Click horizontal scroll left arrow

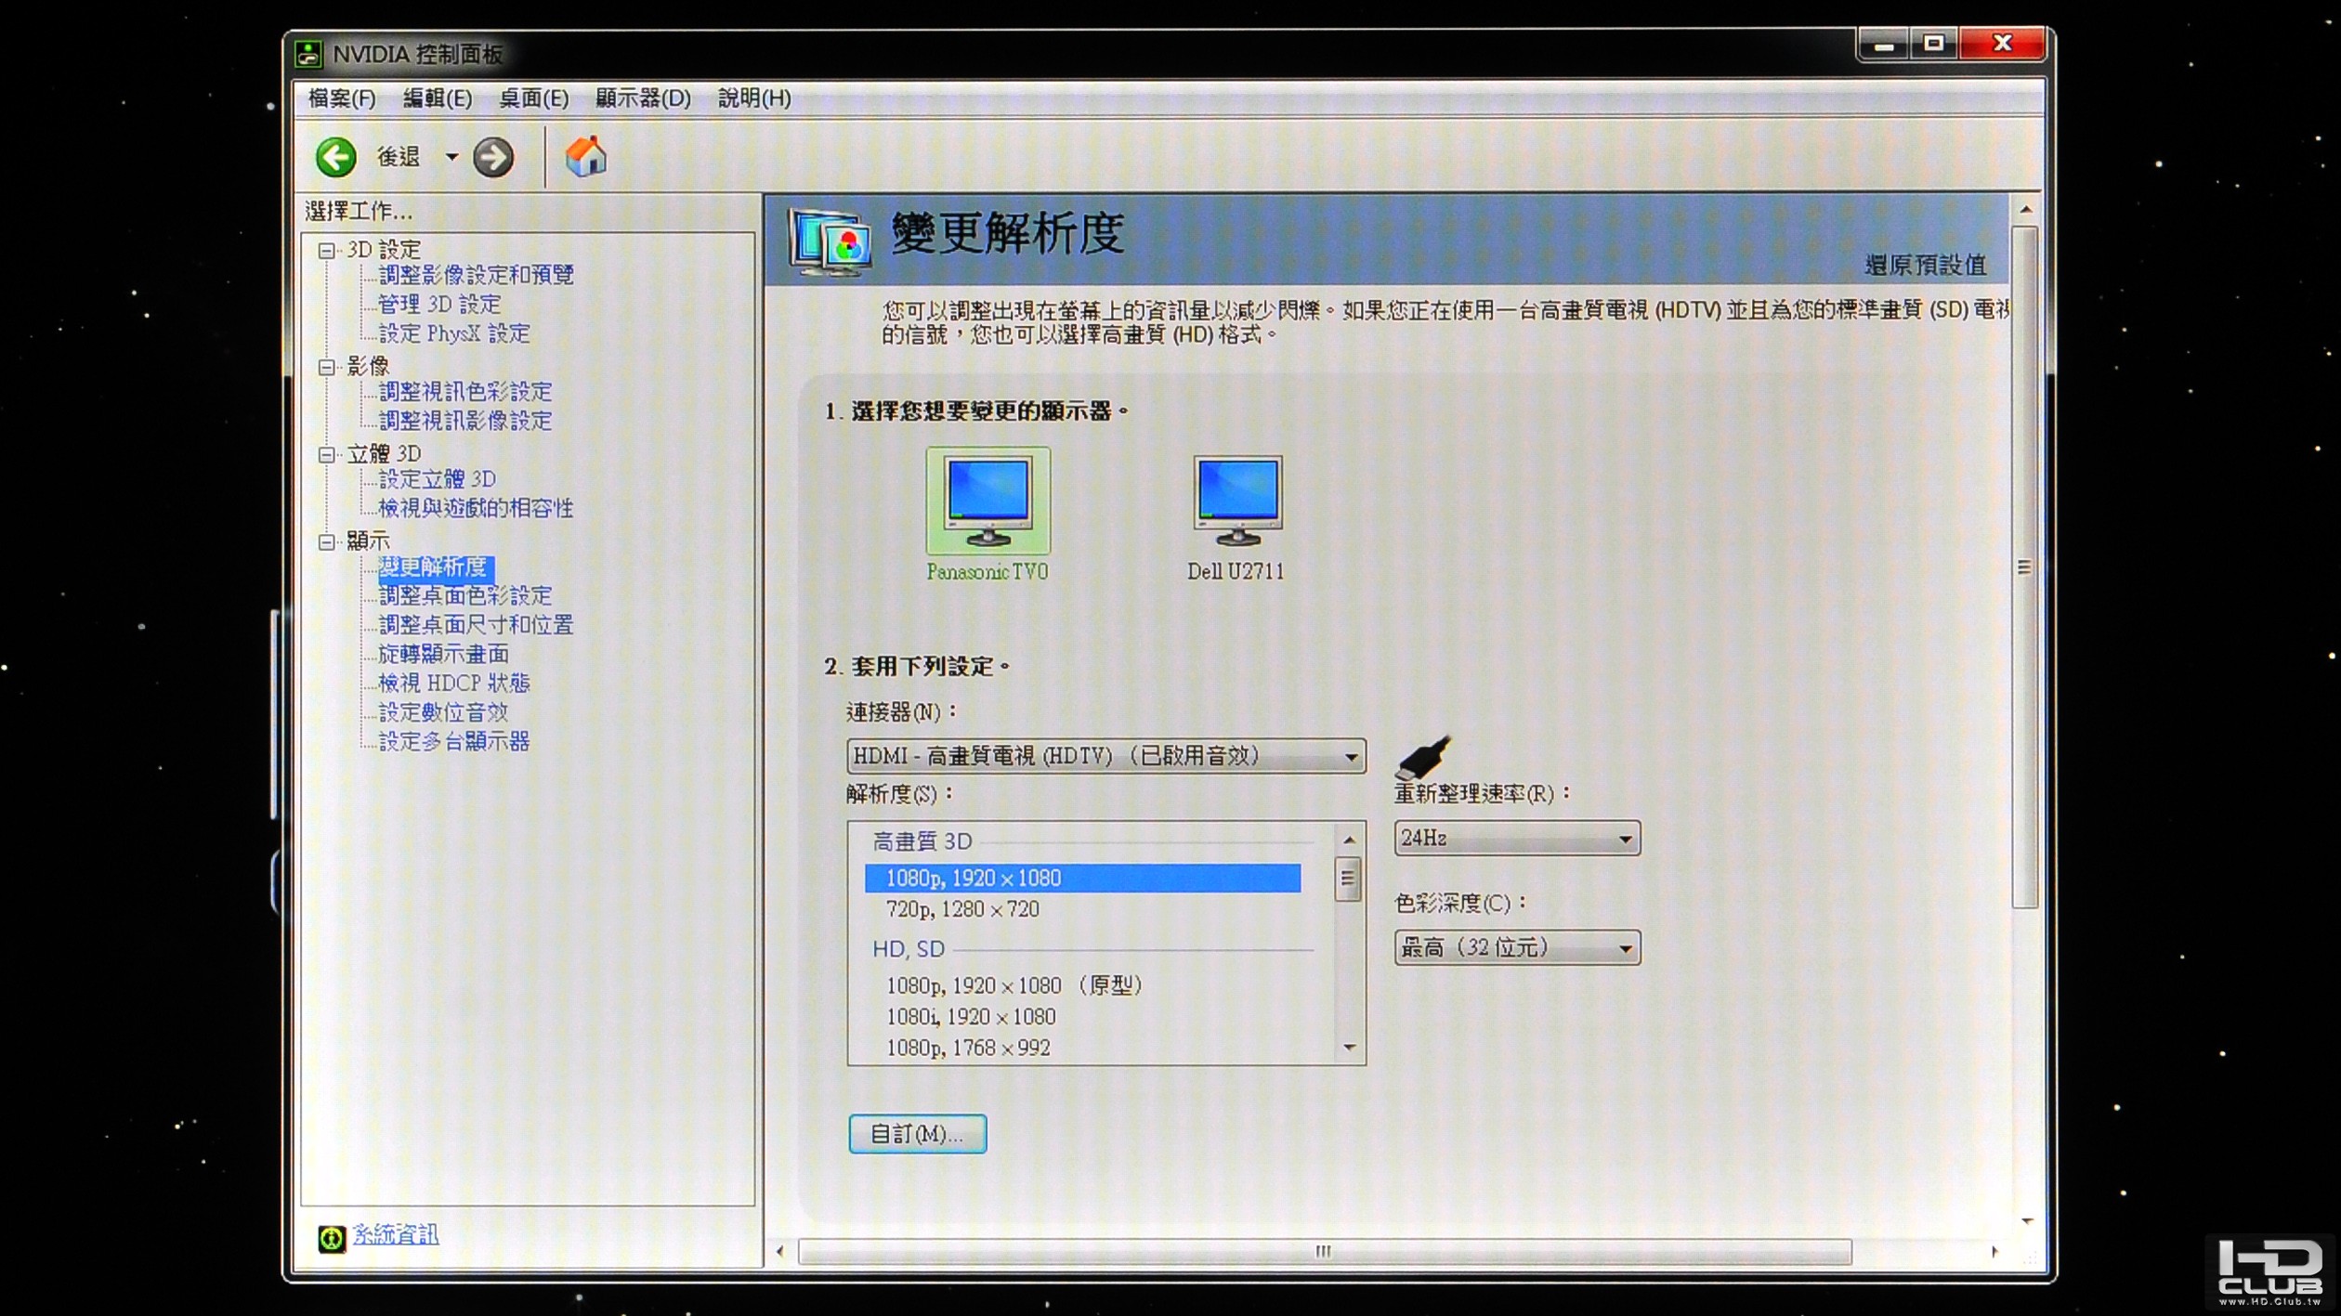[x=780, y=1252]
